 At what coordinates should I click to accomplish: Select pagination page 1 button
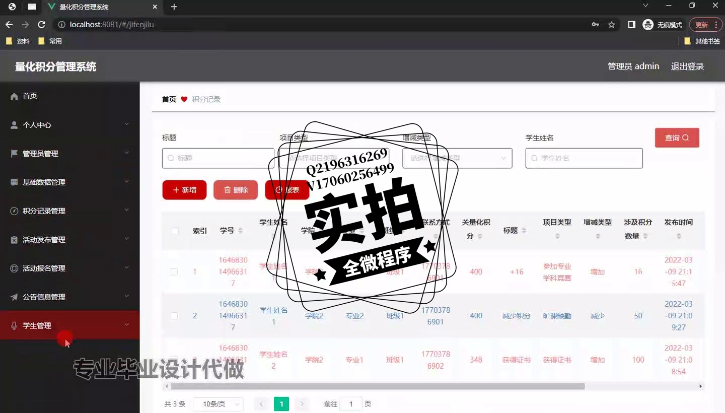pyautogui.click(x=281, y=404)
